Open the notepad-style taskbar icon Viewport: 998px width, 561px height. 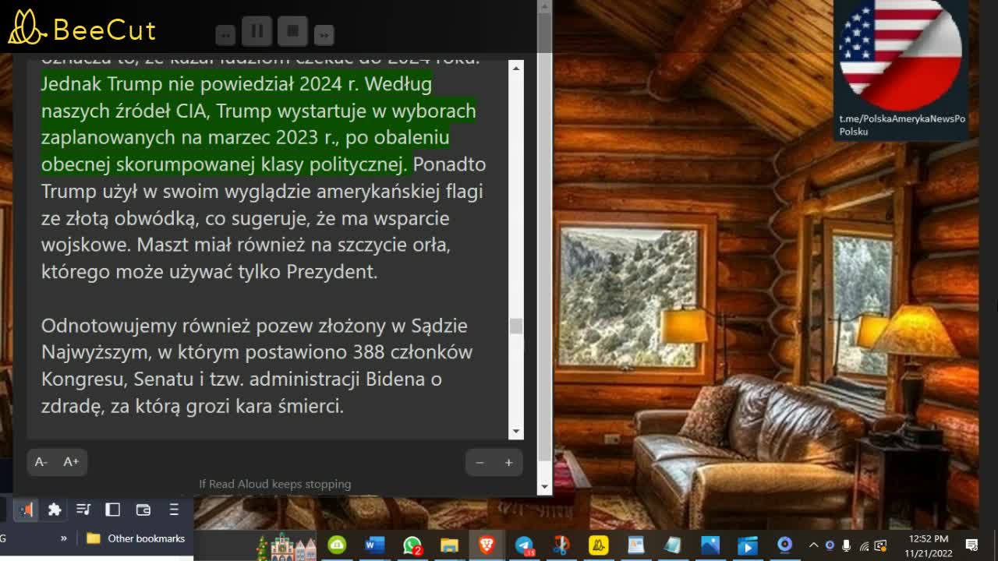pyautogui.click(x=673, y=545)
